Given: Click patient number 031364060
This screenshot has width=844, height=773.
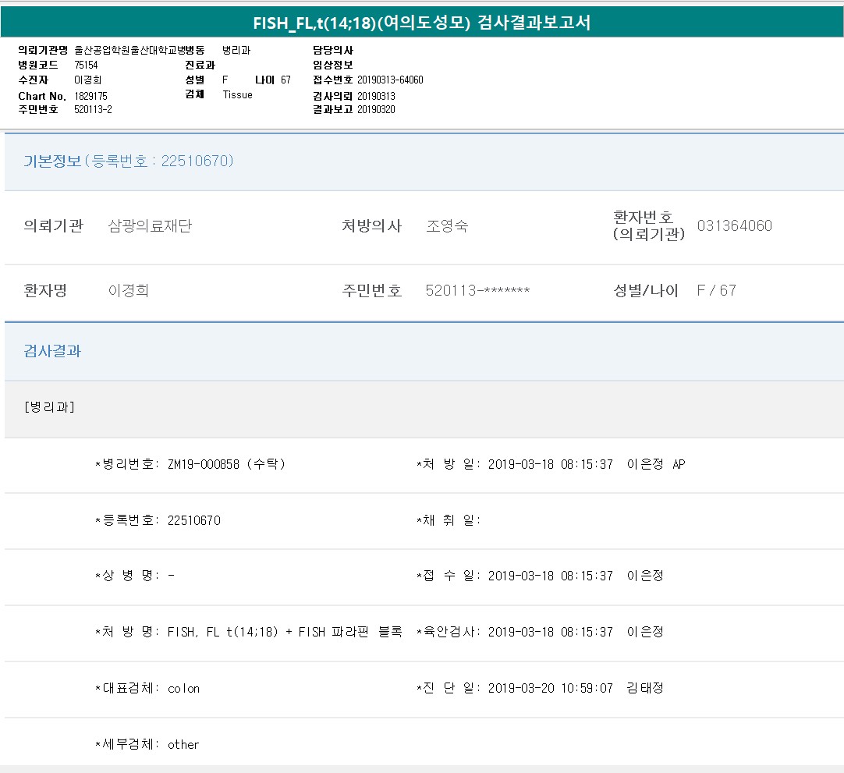Looking at the screenshot, I should coord(735,225).
